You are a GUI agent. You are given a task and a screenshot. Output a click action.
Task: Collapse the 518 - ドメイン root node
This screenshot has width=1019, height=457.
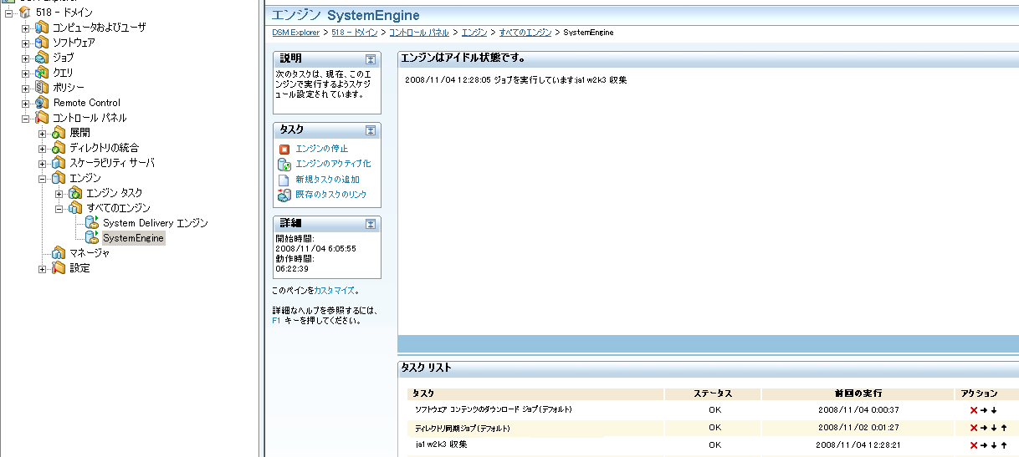(9, 13)
